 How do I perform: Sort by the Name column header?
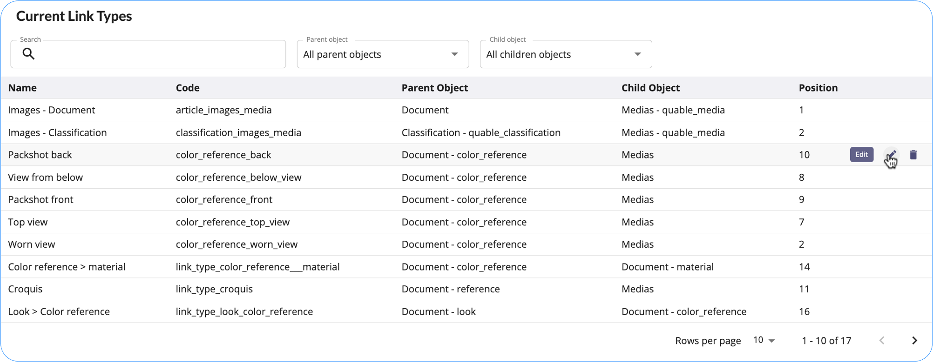[x=22, y=88]
